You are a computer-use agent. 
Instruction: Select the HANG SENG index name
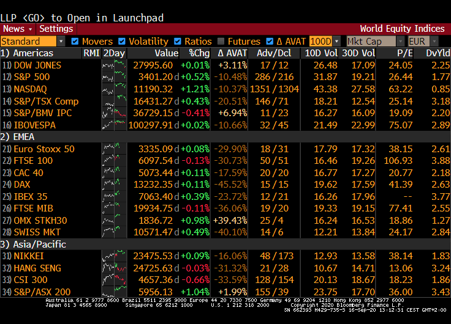(x=37, y=268)
